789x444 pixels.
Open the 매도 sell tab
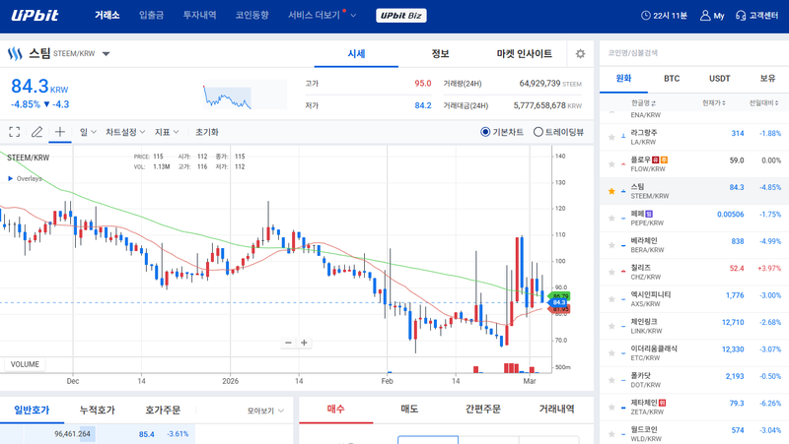(409, 409)
